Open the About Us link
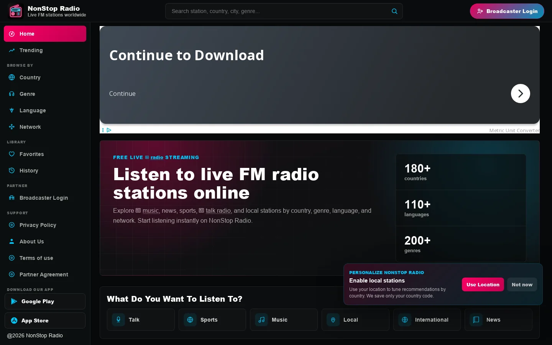This screenshot has height=345, width=552. pos(45,242)
